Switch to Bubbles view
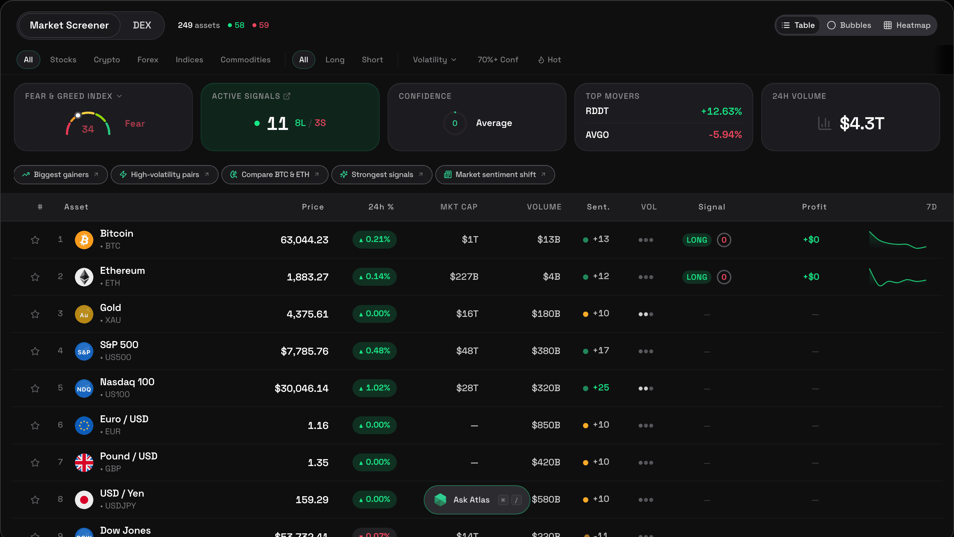Screen dimensions: 954x537 click(849, 25)
